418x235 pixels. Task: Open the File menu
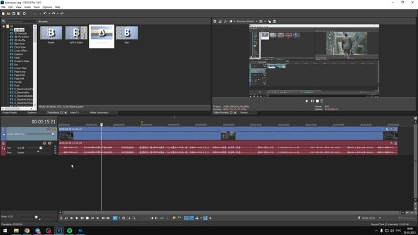coord(3,7)
